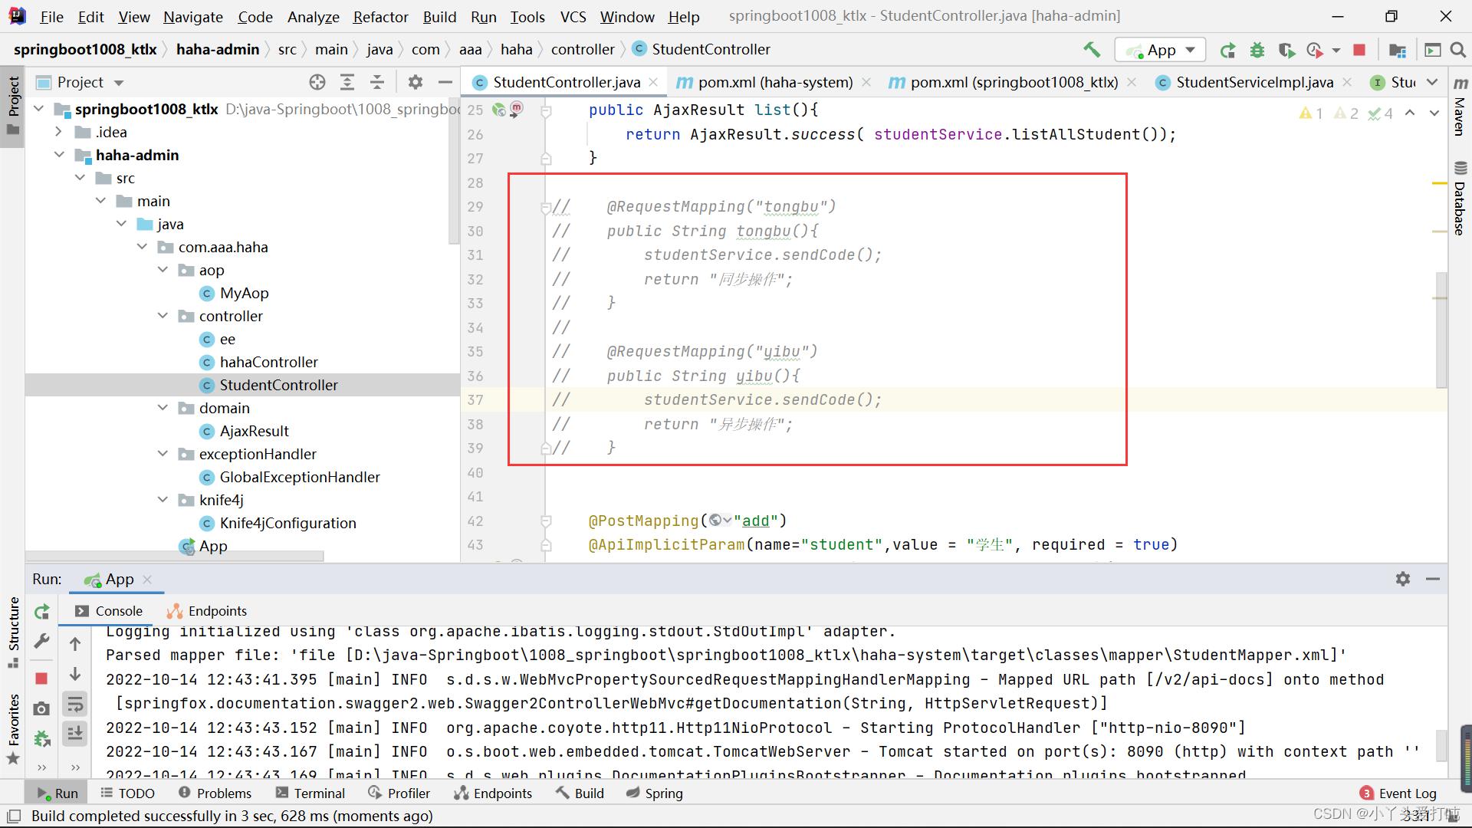Run with coverage shield icon

tap(1286, 50)
